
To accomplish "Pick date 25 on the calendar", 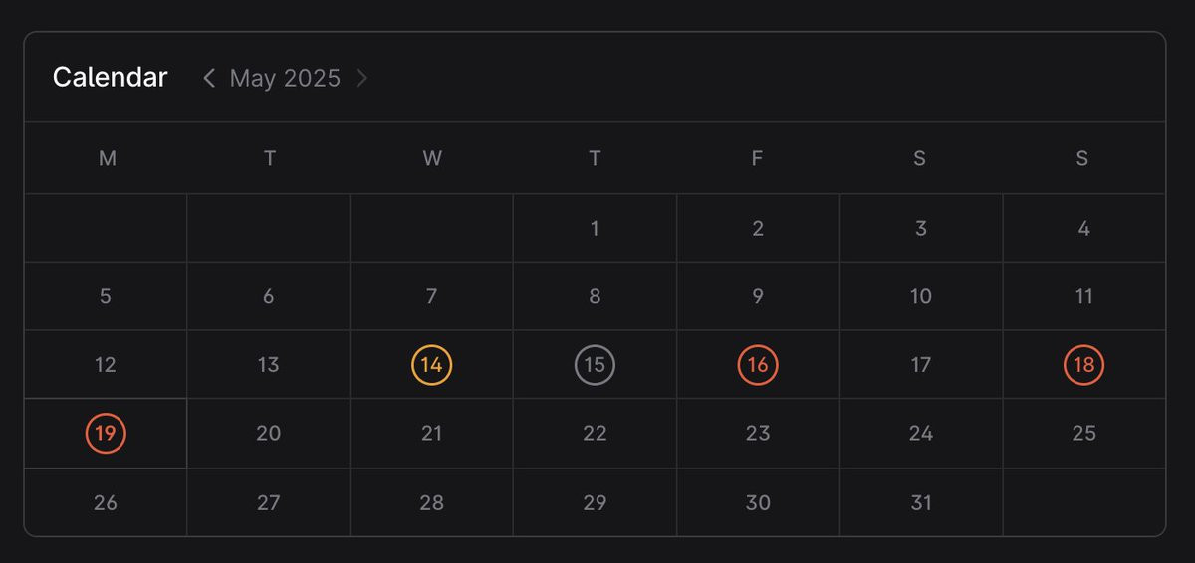I will 1083,433.
